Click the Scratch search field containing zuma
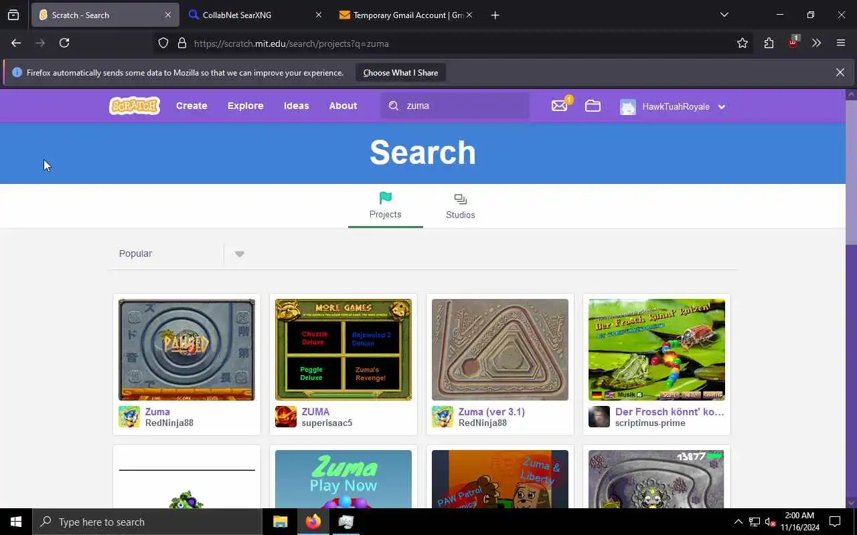Screen dimensions: 857x535 pyautogui.click(x=455, y=106)
